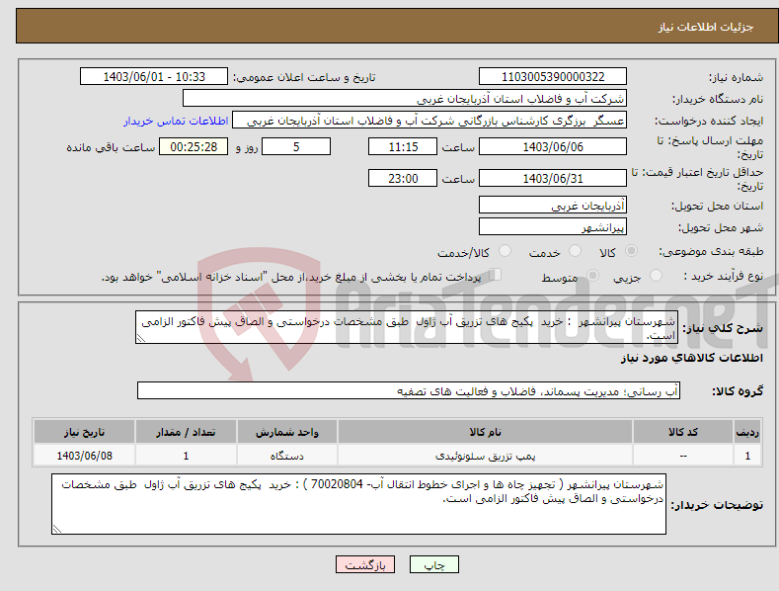Toggle the اسناد خزانه اسلامی payment checkbox
779x591 pixels.
click(496, 274)
